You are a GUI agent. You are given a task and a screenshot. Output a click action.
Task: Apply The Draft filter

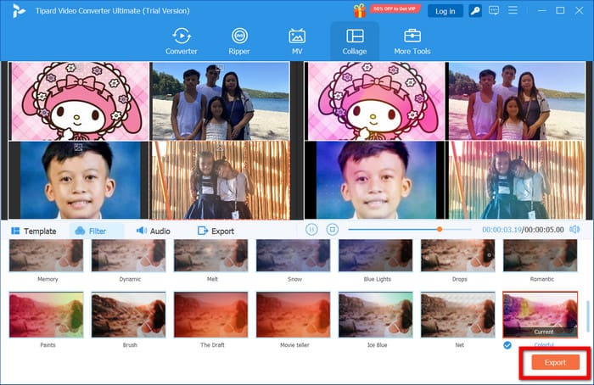click(x=211, y=315)
